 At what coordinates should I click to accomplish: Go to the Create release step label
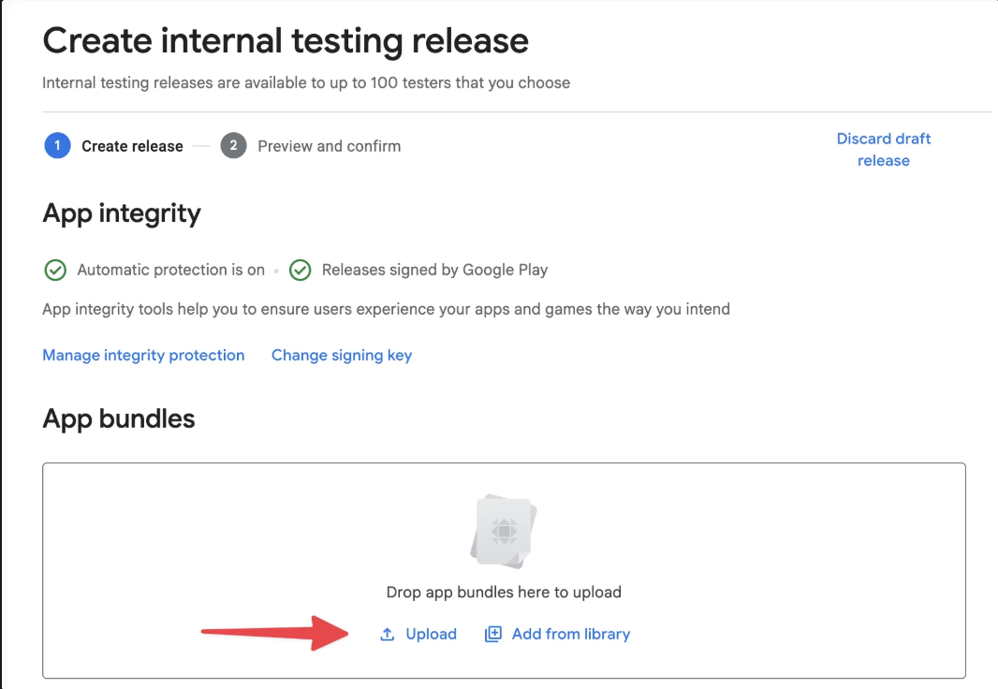(132, 146)
